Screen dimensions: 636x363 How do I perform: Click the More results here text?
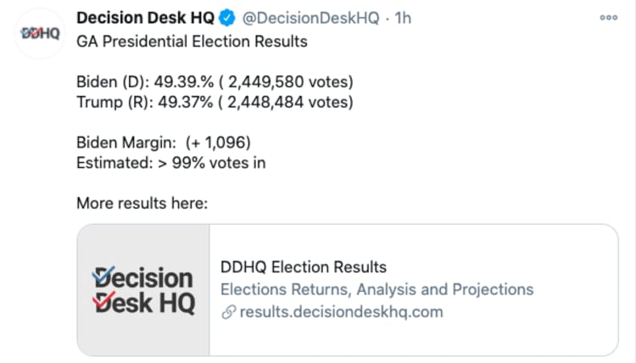point(142,204)
